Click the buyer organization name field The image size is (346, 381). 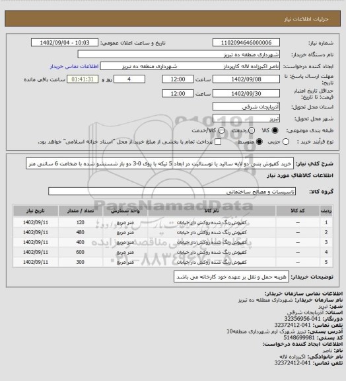178,54
